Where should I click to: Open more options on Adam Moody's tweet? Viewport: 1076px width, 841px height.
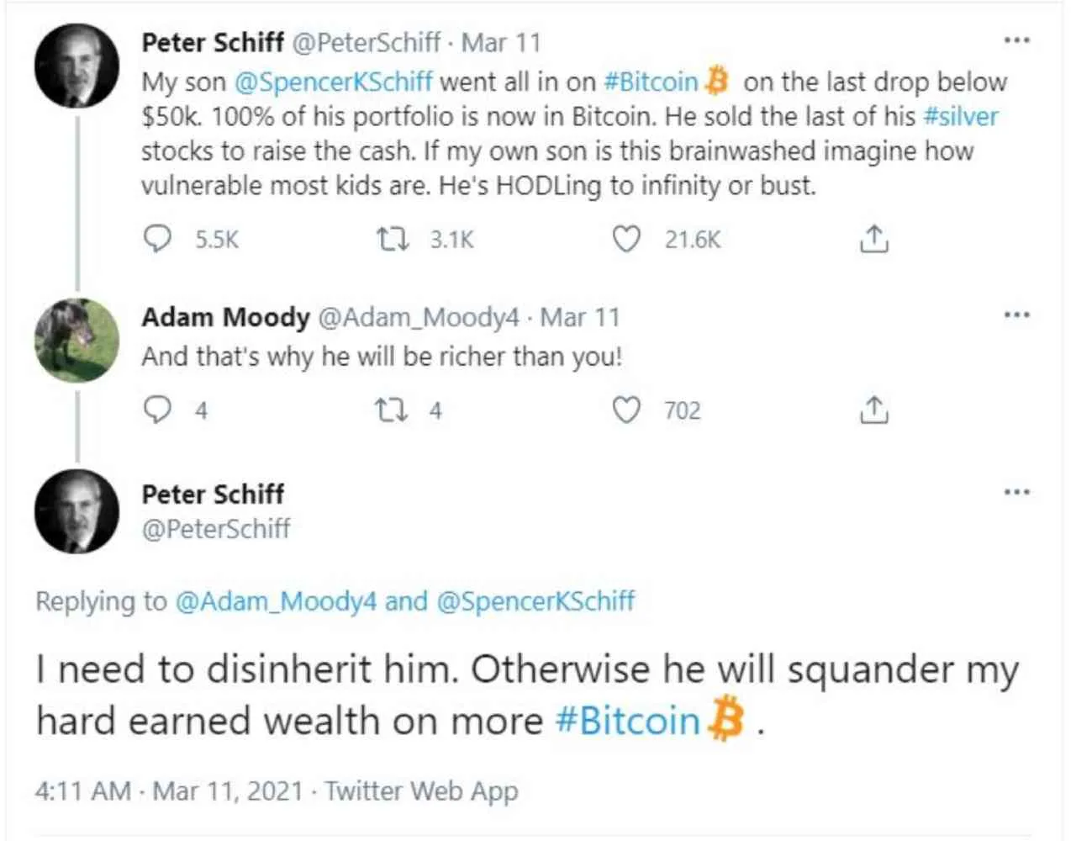click(x=1017, y=315)
